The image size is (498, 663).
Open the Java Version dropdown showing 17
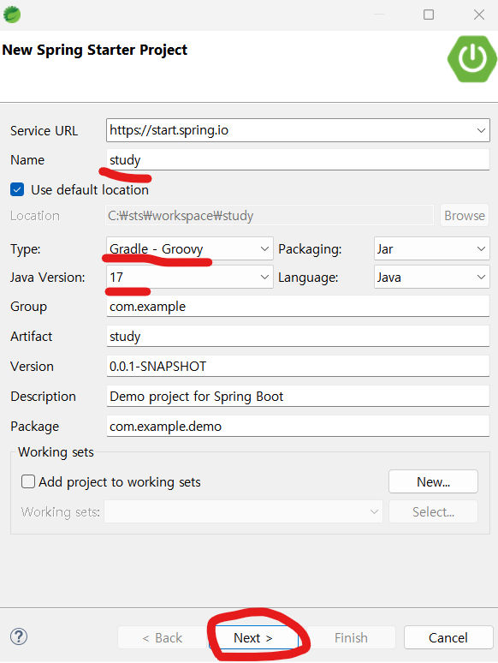pos(190,277)
